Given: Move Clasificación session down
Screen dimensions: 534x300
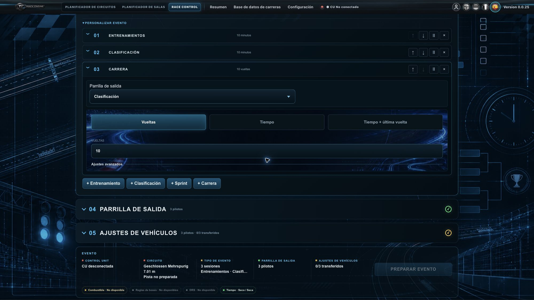Looking at the screenshot, I should (x=423, y=52).
